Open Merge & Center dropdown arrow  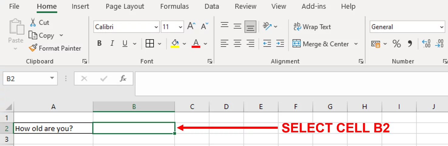356,44
